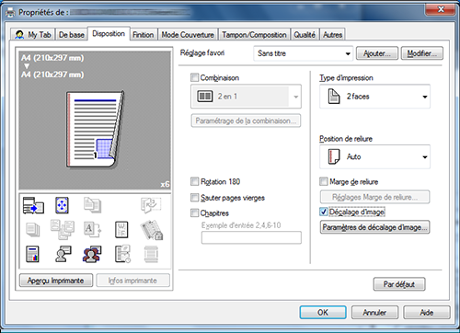The width and height of the screenshot is (460, 333).
Task: Uncheck the Décalage d'image checkbox
Action: click(324, 212)
